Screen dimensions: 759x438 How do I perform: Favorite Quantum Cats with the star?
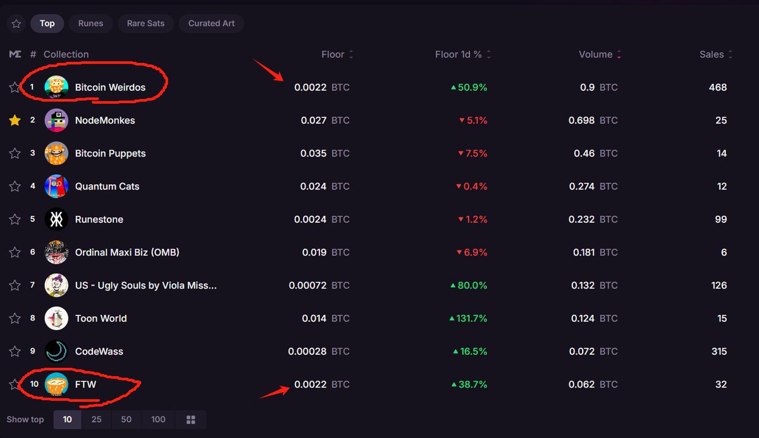[15, 186]
